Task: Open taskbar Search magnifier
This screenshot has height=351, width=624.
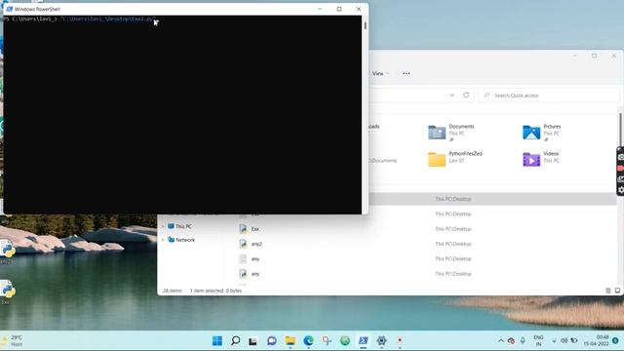Action: 236,340
